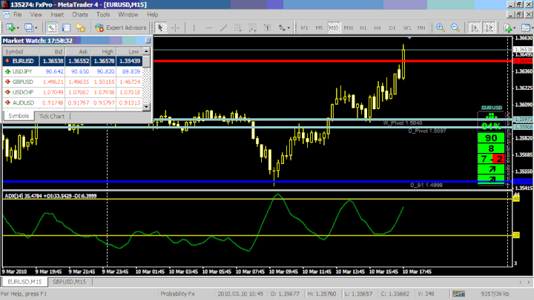
Task: Open the Profiles toolbar icon
Action: [29, 27]
